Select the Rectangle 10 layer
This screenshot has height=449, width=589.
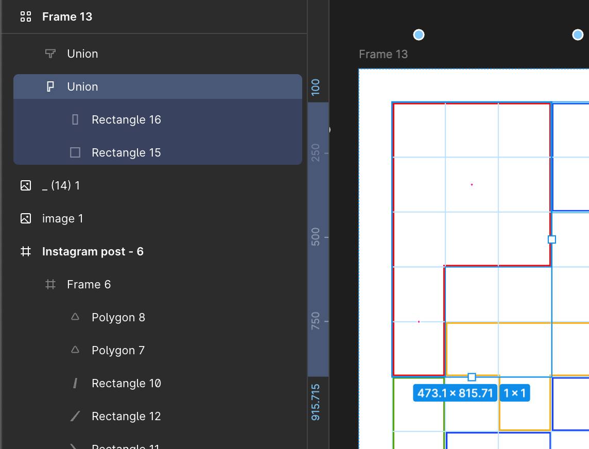[126, 383]
